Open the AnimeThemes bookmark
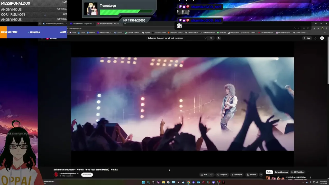Viewport: 329px width, 185px height. pyautogui.click(x=233, y=33)
